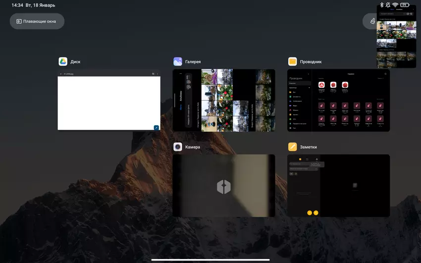Viewport: 421px width, 263px height.
Task: Tap the Bluetooth status icon
Action: pyautogui.click(x=382, y=4)
